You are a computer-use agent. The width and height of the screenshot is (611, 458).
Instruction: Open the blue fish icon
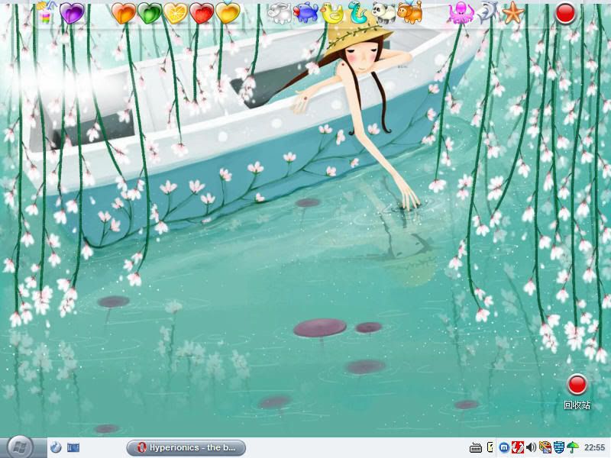(305, 13)
